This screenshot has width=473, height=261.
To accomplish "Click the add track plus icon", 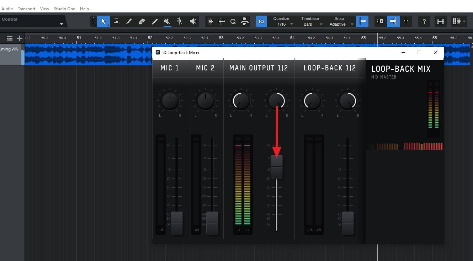I will coord(20,38).
